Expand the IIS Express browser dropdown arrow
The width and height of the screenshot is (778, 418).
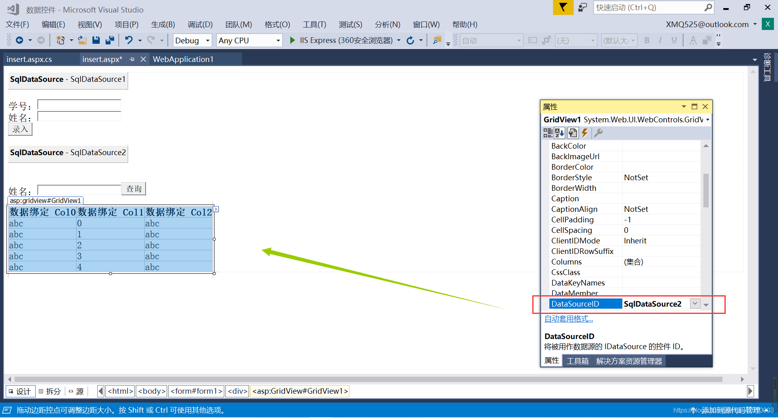pyautogui.click(x=399, y=40)
